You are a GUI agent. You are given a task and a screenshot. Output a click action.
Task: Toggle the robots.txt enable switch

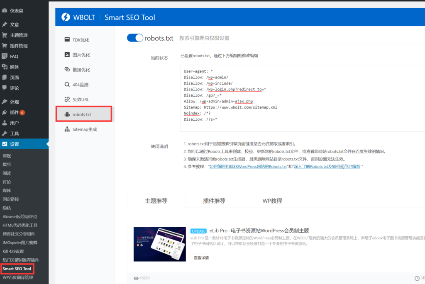135,38
